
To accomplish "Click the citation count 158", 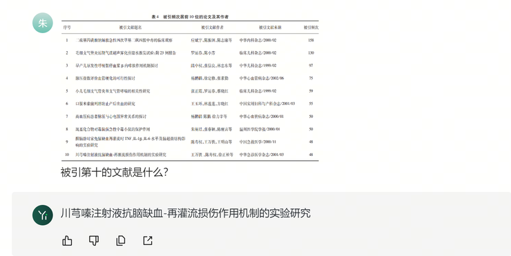I will coord(311,40).
